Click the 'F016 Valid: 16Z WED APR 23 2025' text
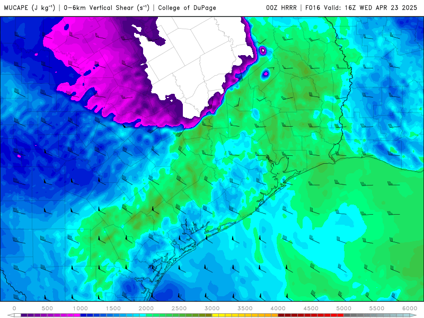This screenshot has width=424, height=318. pyautogui.click(x=361, y=7)
